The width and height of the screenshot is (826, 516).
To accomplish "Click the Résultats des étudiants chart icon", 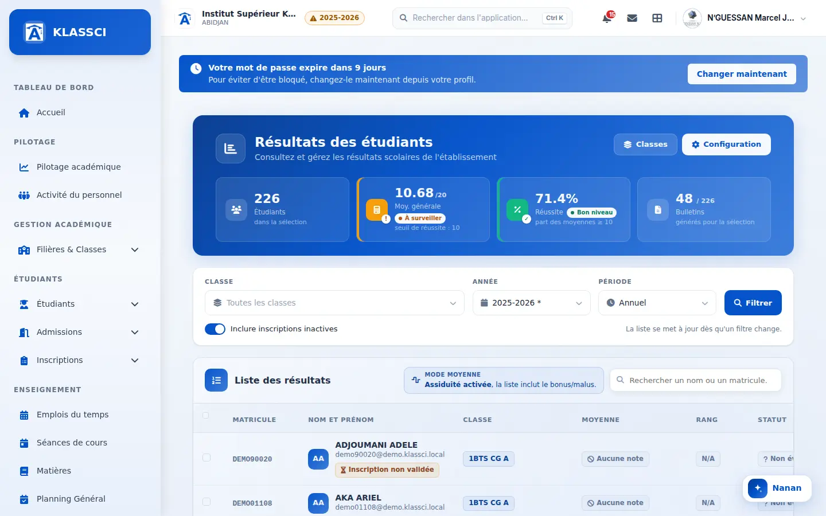I will 231,148.
